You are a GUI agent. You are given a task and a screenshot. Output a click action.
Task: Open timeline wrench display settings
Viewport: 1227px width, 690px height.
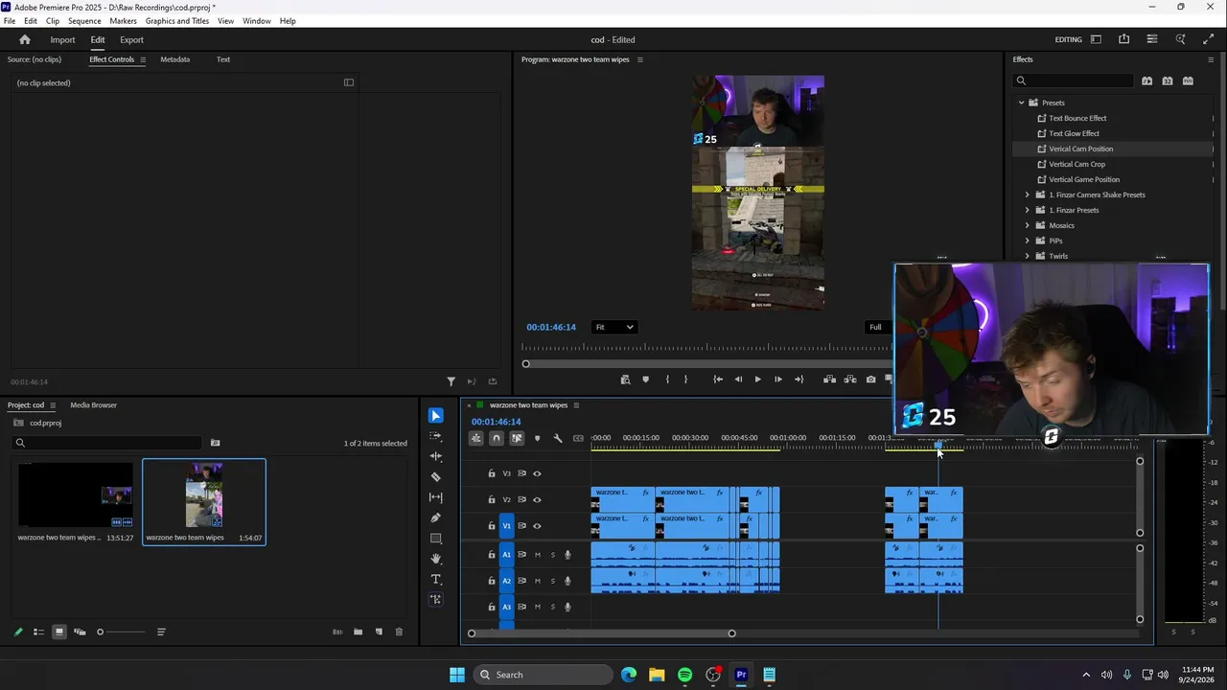point(558,438)
